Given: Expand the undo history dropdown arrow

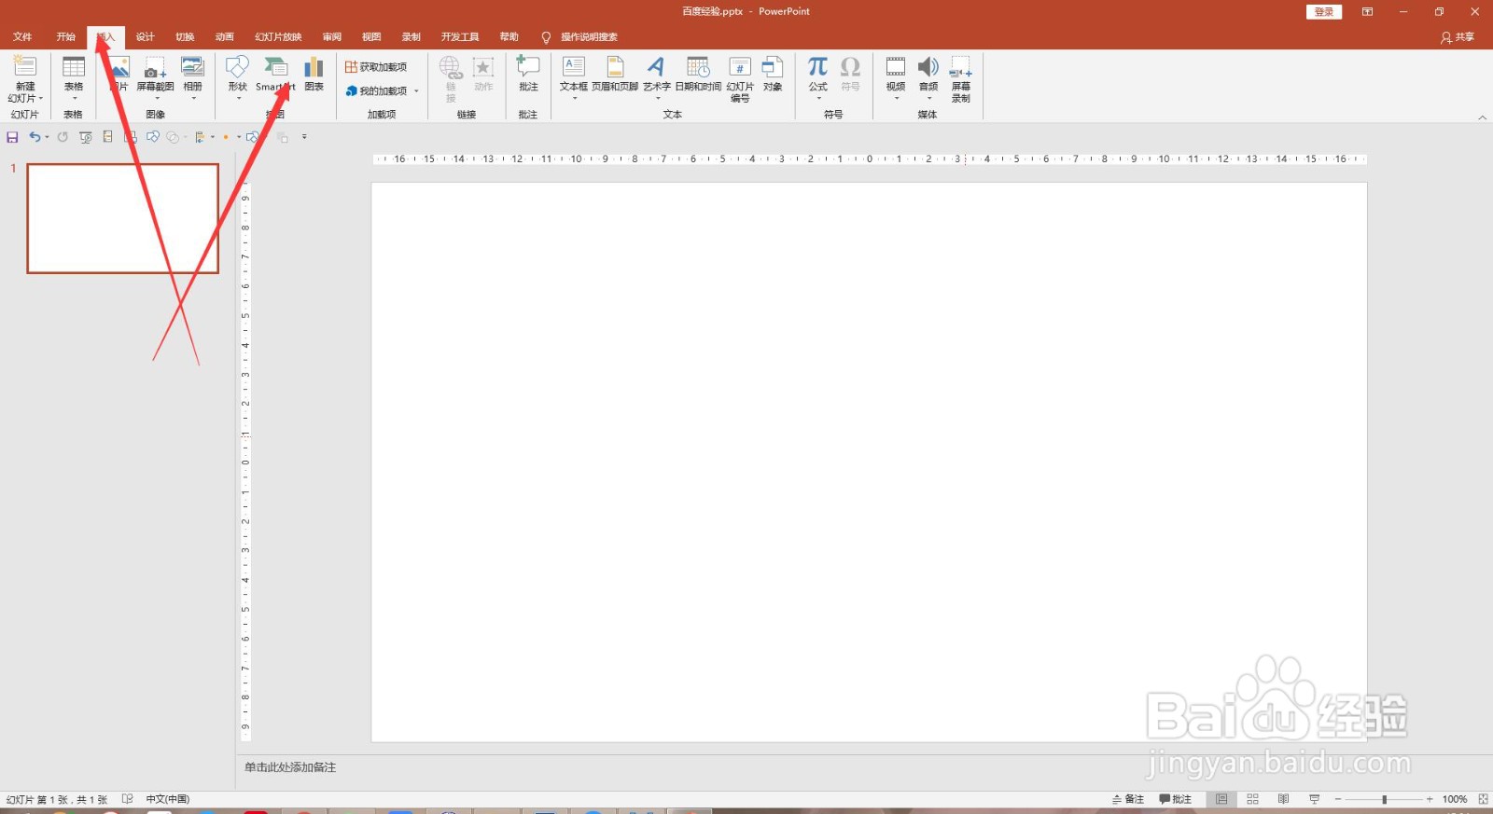Looking at the screenshot, I should 47,137.
